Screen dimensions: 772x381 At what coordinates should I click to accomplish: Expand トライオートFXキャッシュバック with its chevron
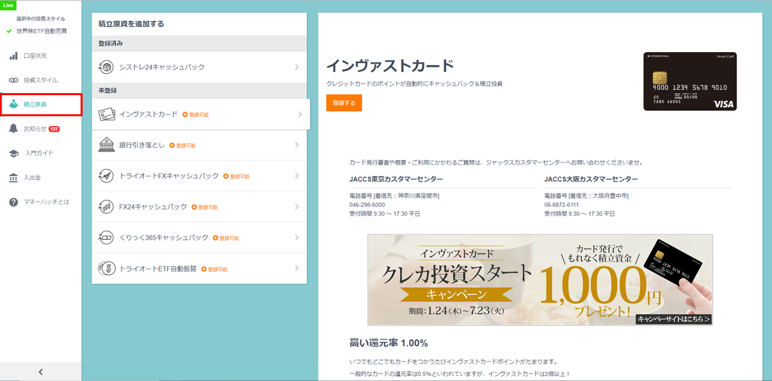point(297,176)
